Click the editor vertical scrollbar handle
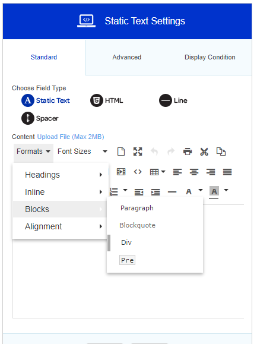This screenshot has height=344, width=257. (109, 243)
